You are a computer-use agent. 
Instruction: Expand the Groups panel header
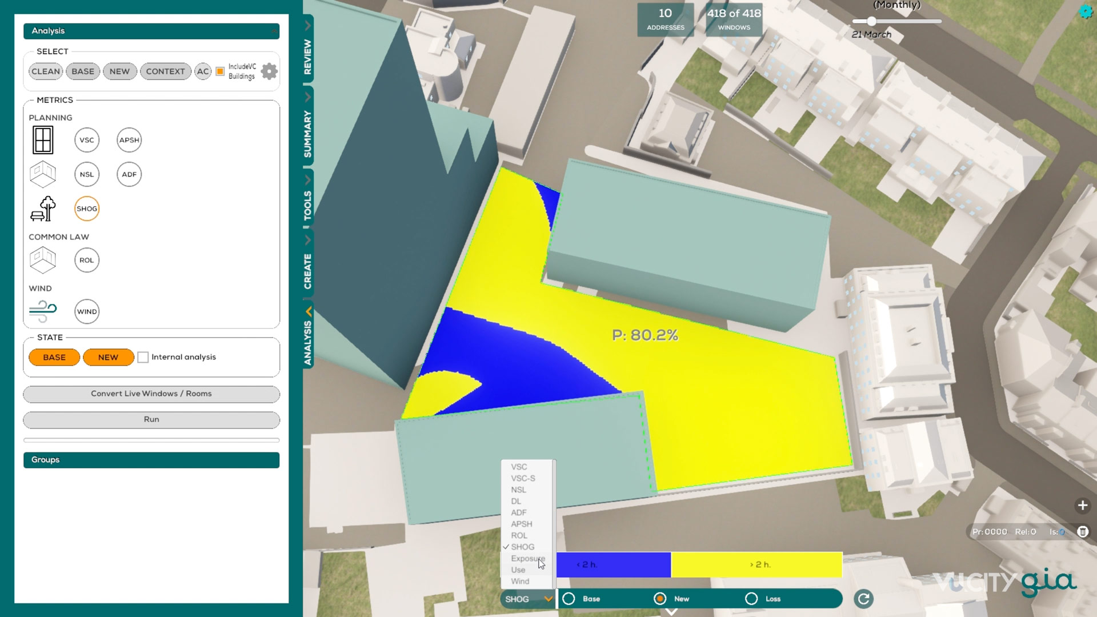point(151,460)
